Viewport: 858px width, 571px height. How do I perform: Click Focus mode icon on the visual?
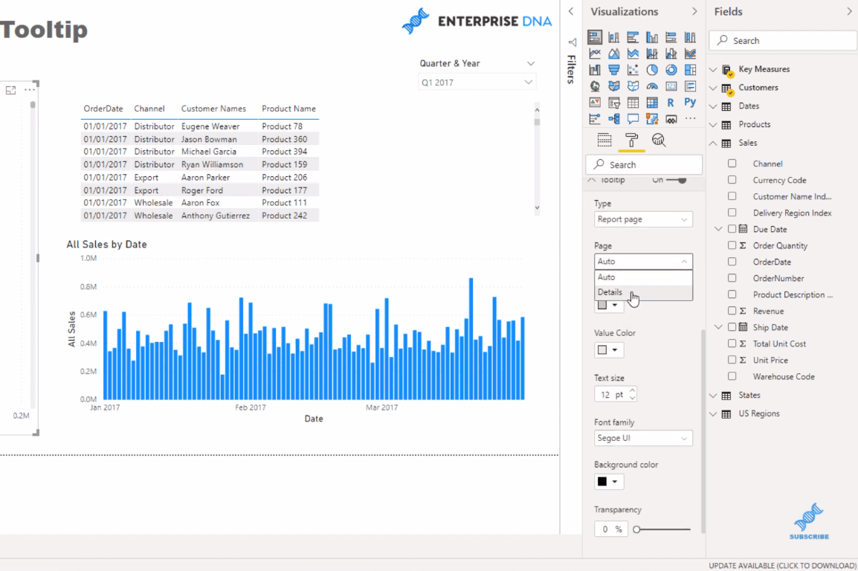click(10, 90)
